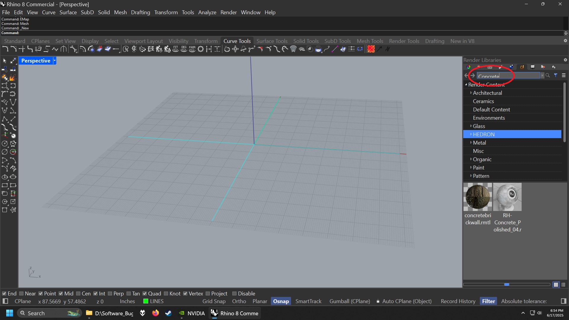The width and height of the screenshot is (569, 320).
Task: Enable the Perp osnap checkbox
Action: pyautogui.click(x=110, y=294)
